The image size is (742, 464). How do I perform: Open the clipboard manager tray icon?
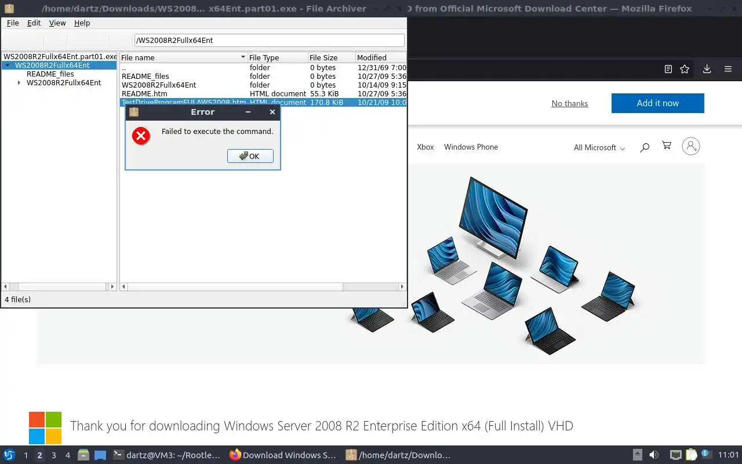tap(691, 455)
